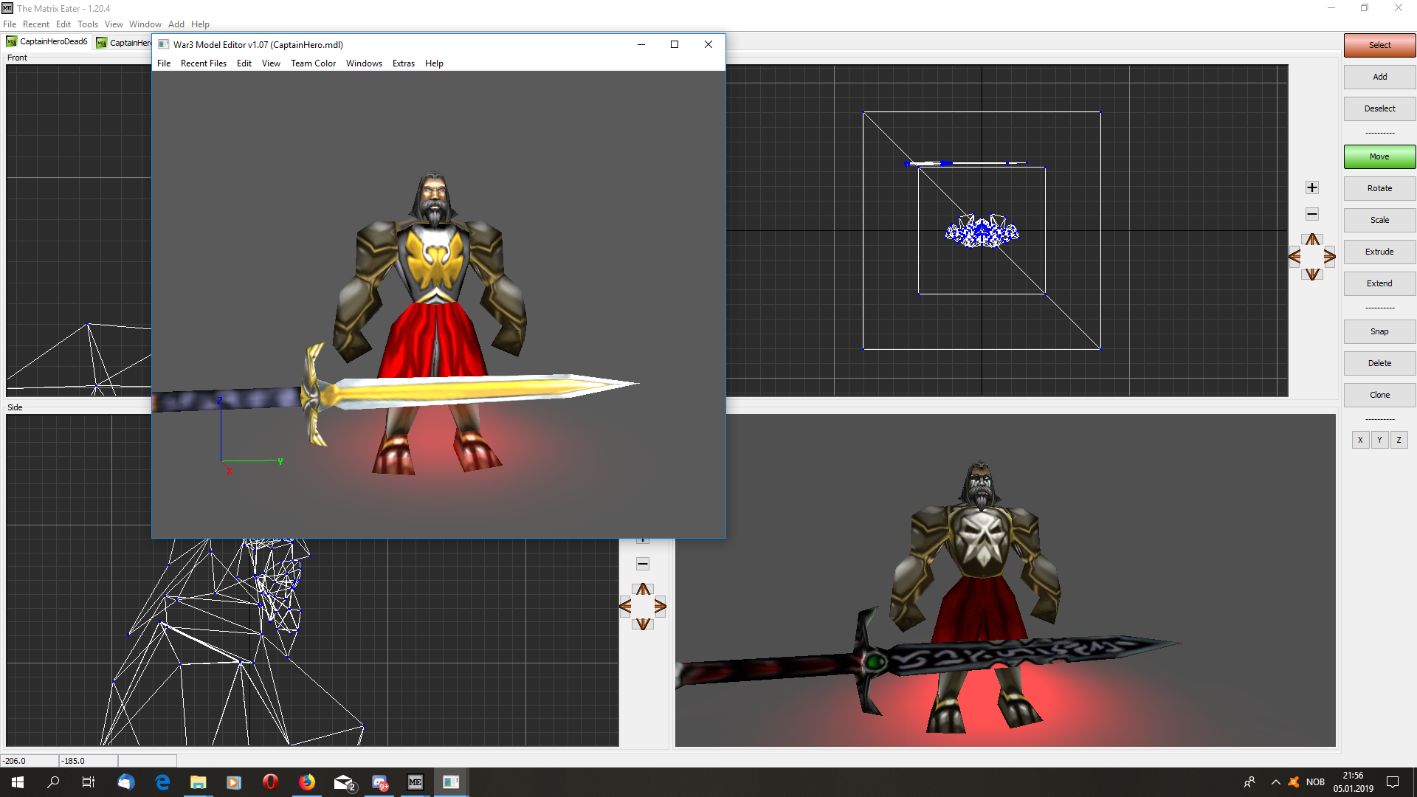The width and height of the screenshot is (1417, 797).
Task: Pan up arrow of the Side viewport
Action: coord(644,590)
